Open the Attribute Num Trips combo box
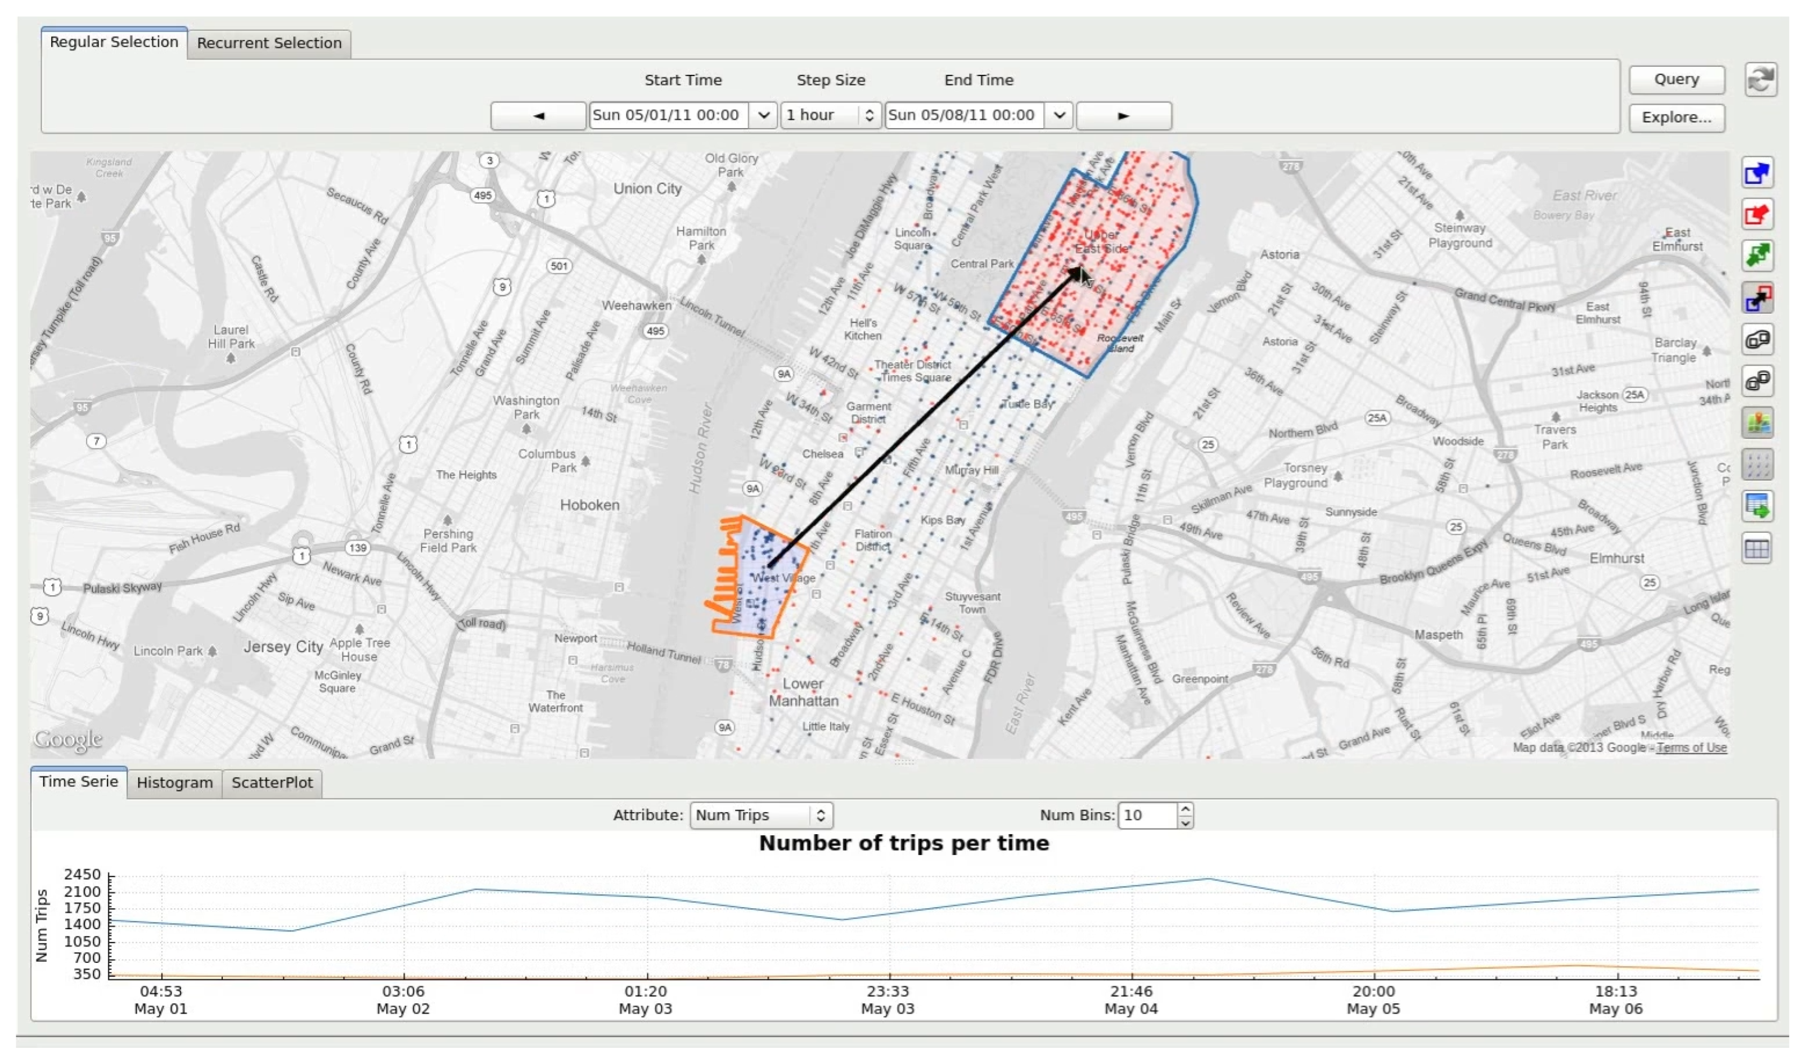This screenshot has height=1058, width=1802. (760, 815)
